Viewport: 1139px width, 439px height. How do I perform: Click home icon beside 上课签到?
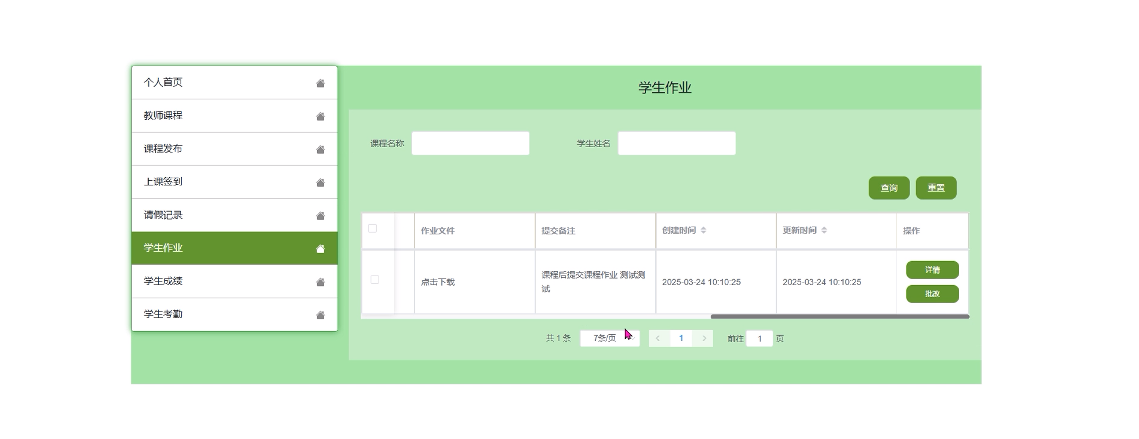(x=320, y=182)
